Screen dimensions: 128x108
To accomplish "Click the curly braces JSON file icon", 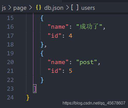I will (x=39, y=7).
